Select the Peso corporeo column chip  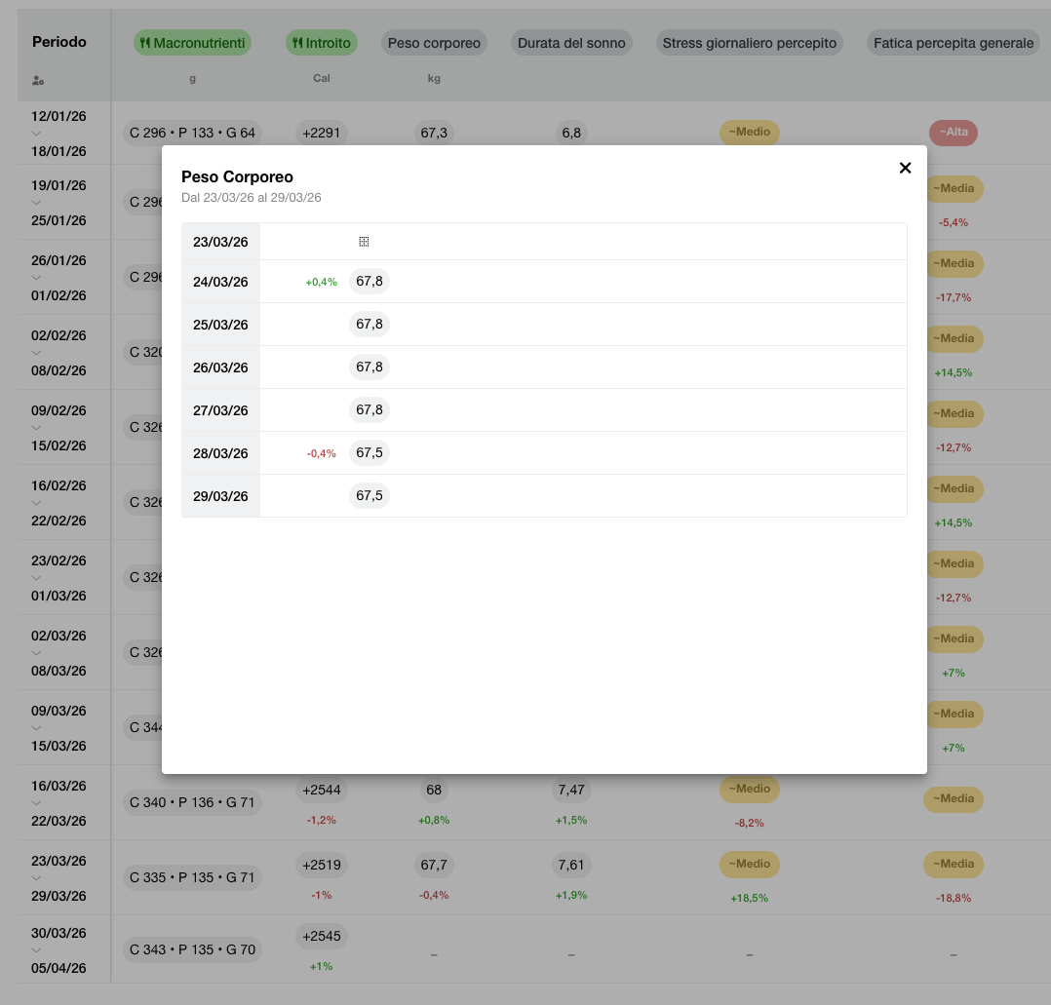435,43
